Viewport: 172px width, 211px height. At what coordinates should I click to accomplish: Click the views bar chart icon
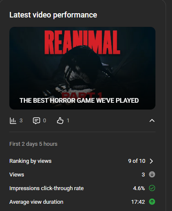tap(13, 121)
